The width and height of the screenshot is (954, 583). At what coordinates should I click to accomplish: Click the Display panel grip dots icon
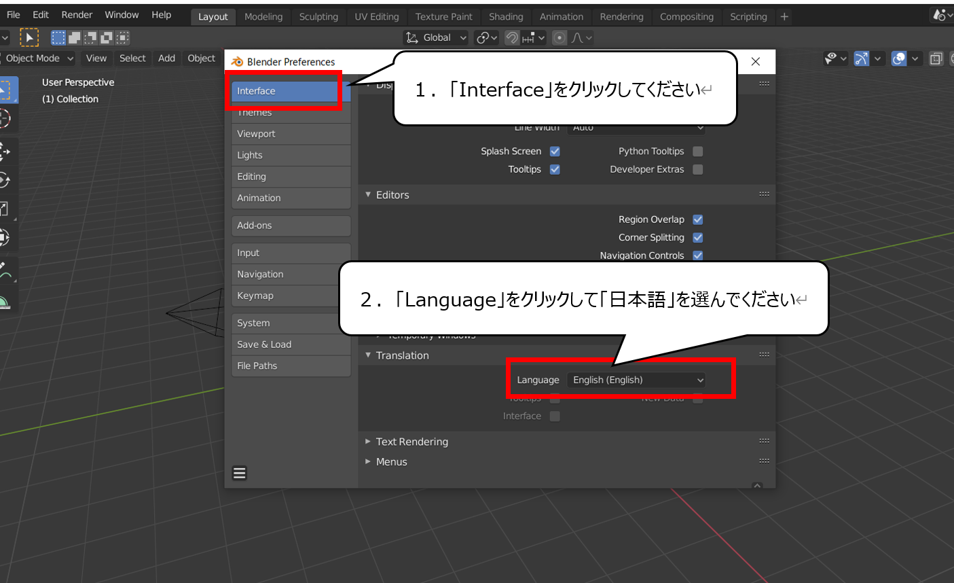point(764,84)
